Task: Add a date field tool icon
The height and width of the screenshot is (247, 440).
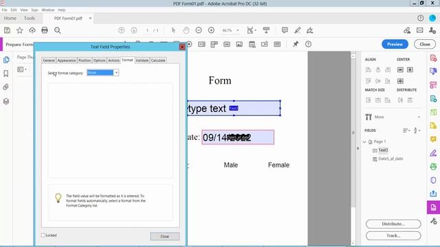Action: [x=252, y=44]
